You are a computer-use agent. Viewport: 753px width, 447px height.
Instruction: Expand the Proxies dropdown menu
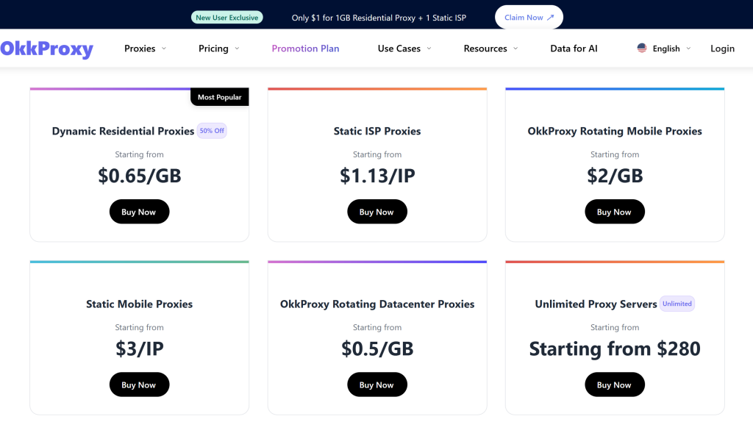pos(145,49)
